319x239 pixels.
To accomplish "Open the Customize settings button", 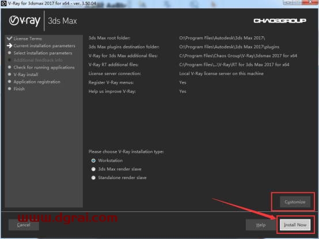I will click(x=295, y=202).
